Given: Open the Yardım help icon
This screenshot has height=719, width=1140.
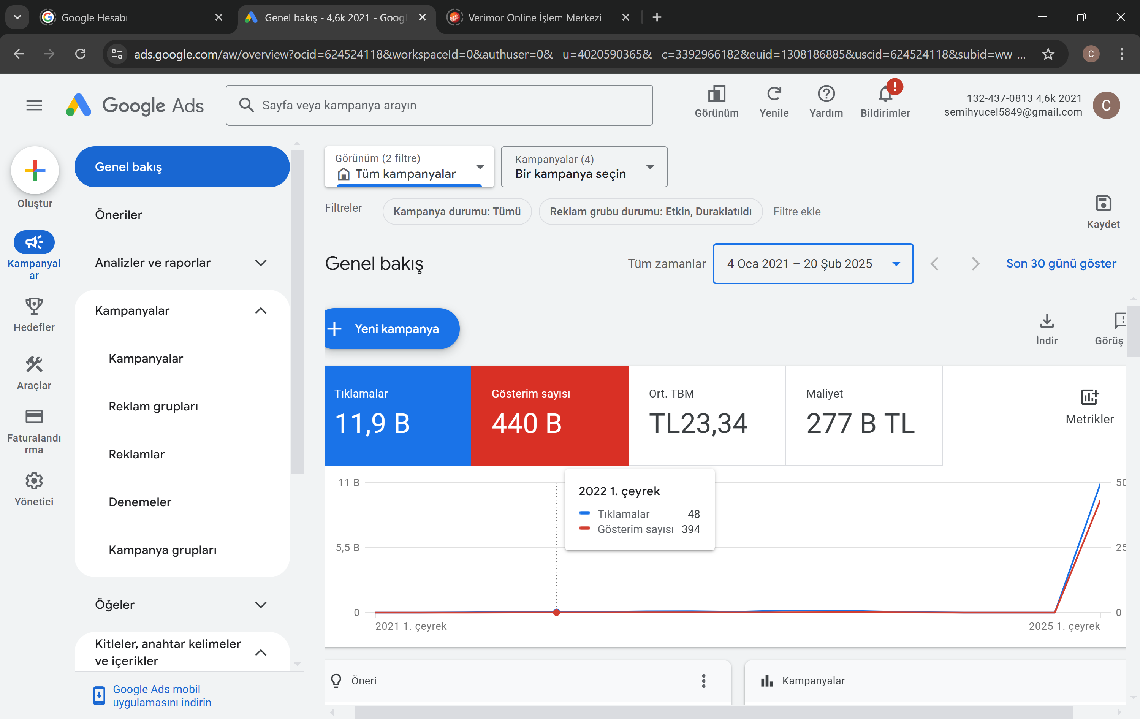Looking at the screenshot, I should click(826, 94).
